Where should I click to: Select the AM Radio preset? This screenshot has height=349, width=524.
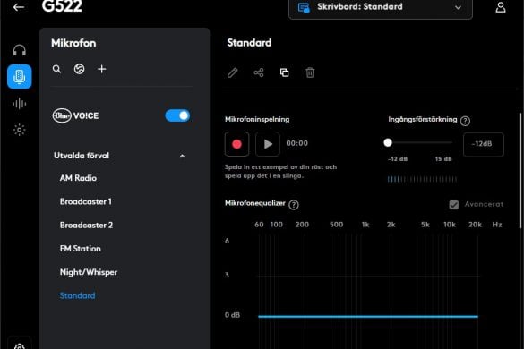(78, 178)
